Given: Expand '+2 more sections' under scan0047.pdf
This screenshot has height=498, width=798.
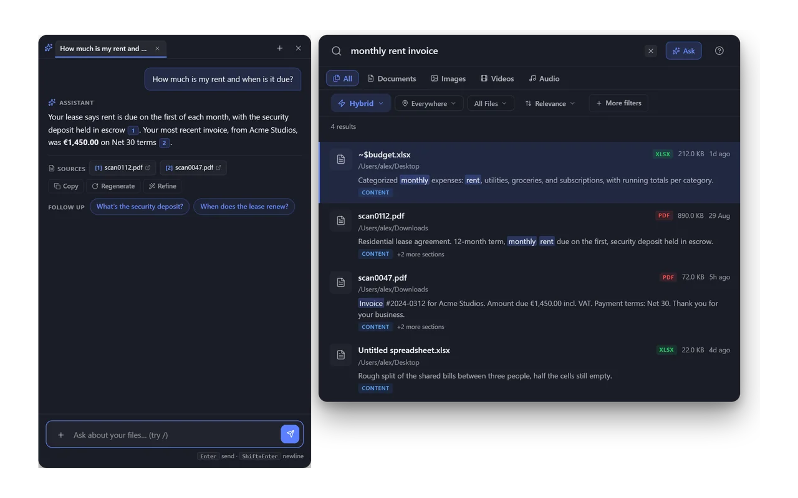Looking at the screenshot, I should point(421,327).
